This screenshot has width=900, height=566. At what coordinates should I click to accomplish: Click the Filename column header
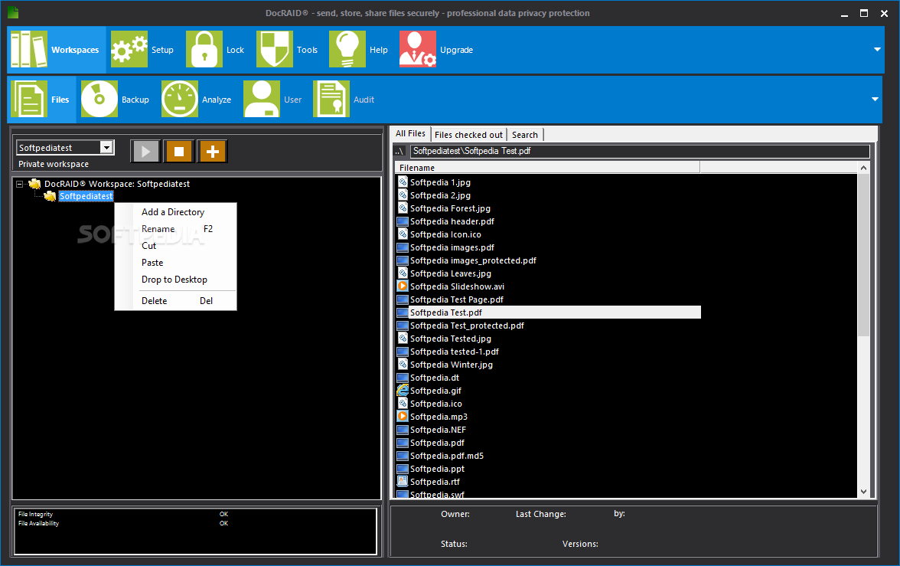point(548,168)
